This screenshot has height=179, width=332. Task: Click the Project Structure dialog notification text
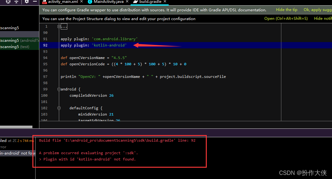(x=119, y=19)
